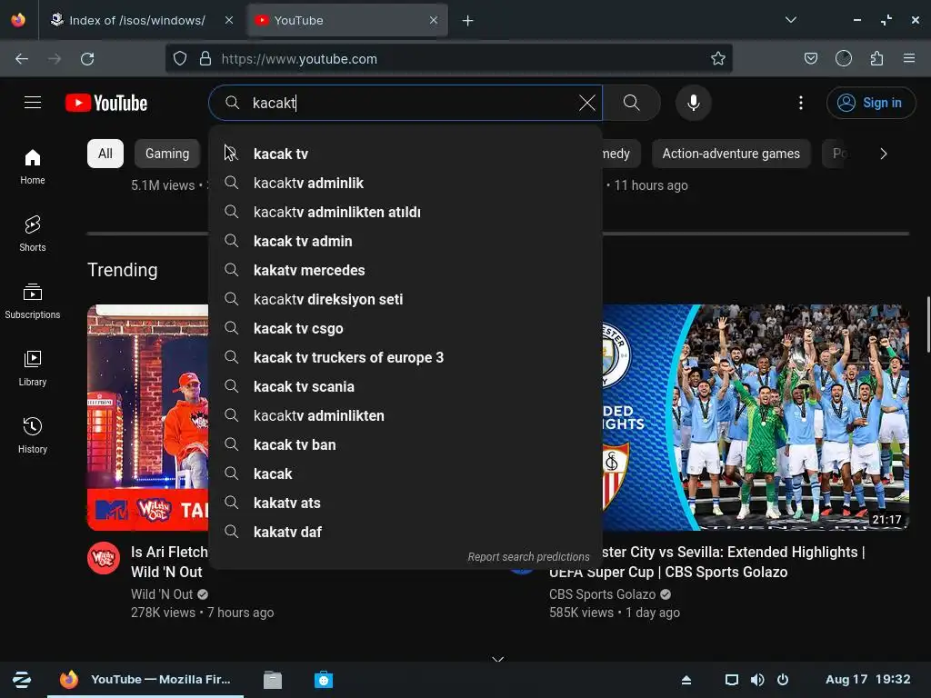
Task: Open the Wild 'N Out video thumbnail
Action: click(148, 417)
